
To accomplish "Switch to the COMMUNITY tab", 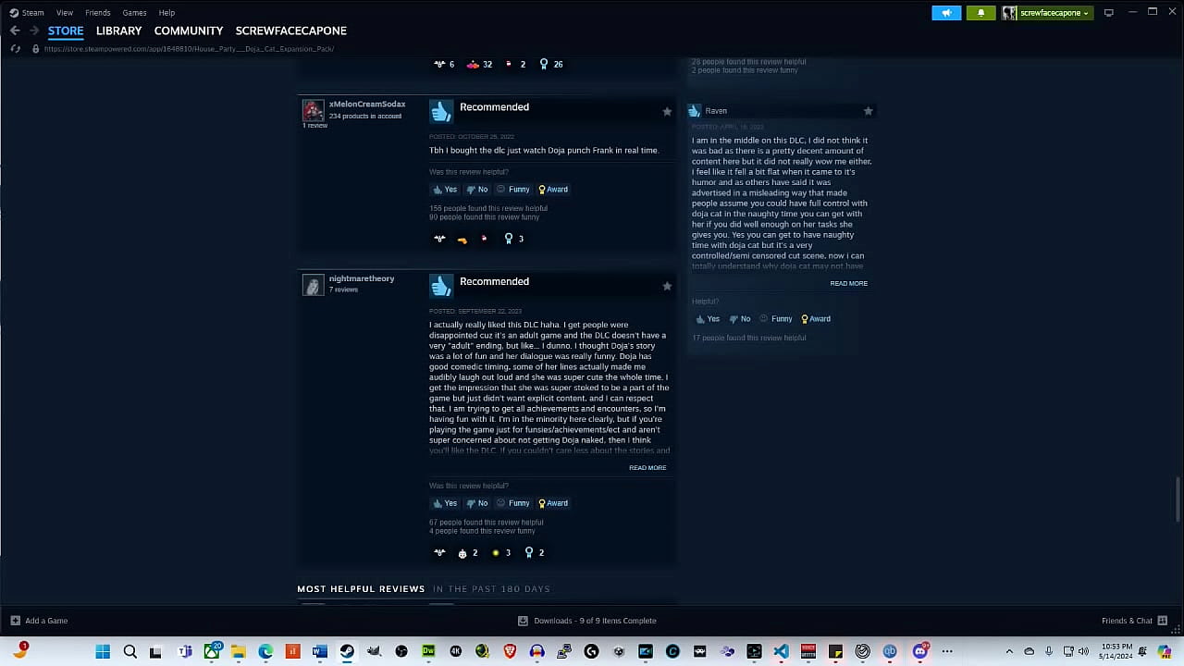I will [x=189, y=31].
